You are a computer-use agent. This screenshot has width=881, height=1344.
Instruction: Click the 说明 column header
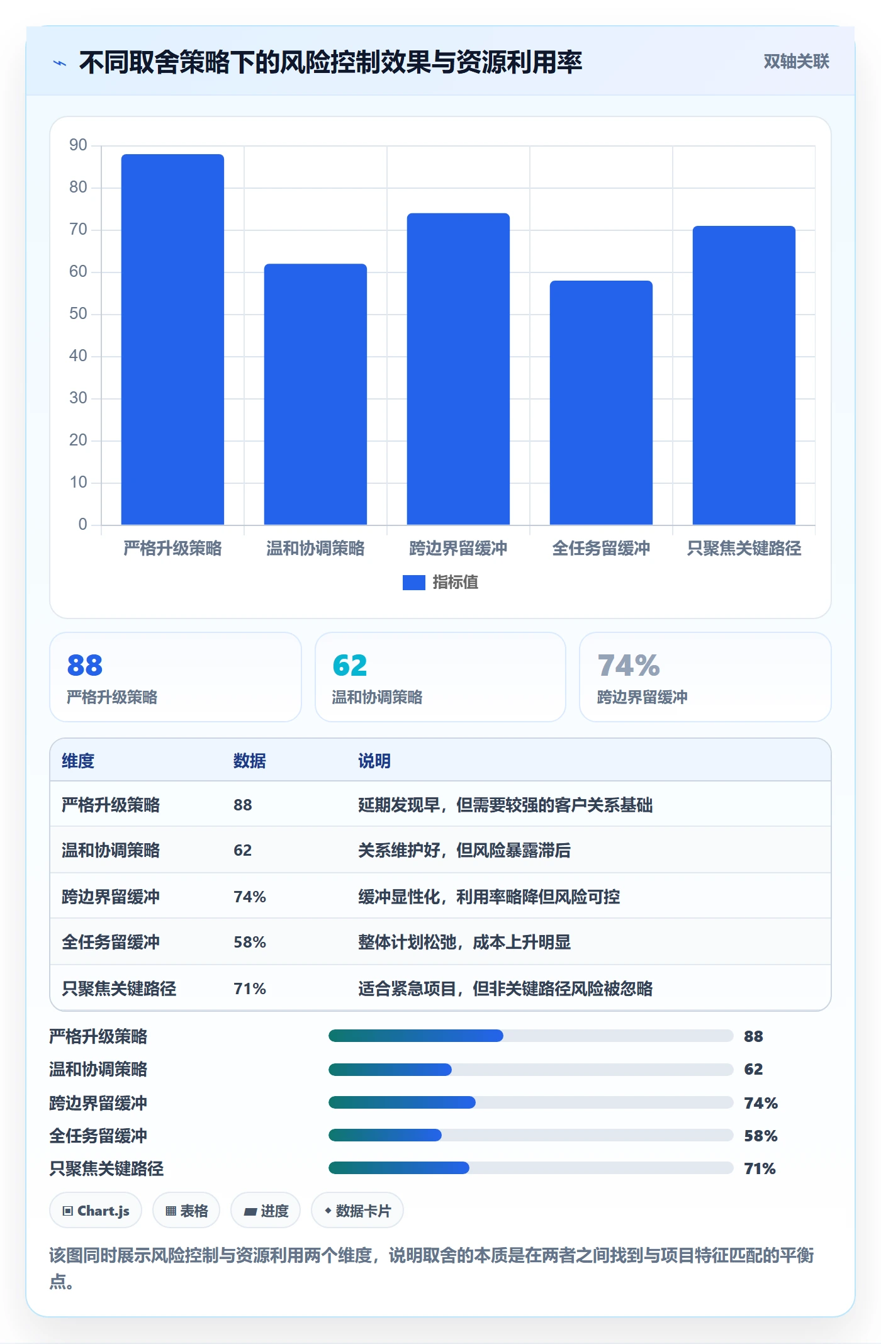click(374, 761)
